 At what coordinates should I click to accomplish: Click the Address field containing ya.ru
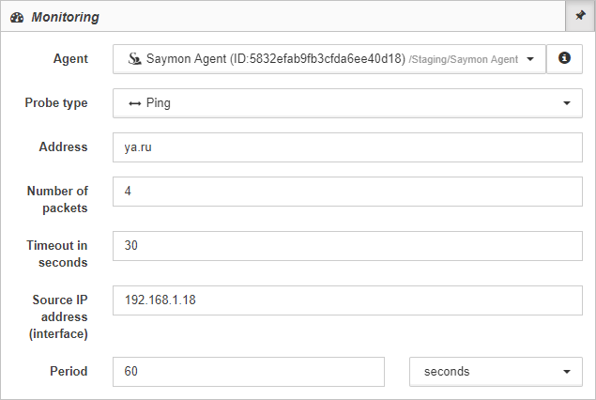(347, 147)
